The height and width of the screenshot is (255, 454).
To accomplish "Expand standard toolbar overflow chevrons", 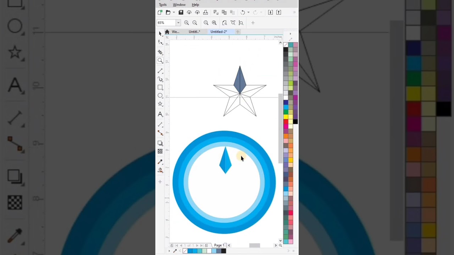I will pyautogui.click(x=294, y=12).
